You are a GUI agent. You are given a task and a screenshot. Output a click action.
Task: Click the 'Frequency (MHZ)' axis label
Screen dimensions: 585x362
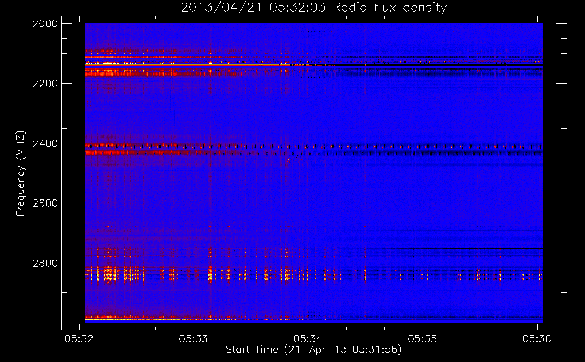[x=21, y=174]
